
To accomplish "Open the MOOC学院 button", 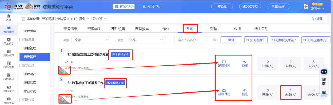I will tap(250, 6).
